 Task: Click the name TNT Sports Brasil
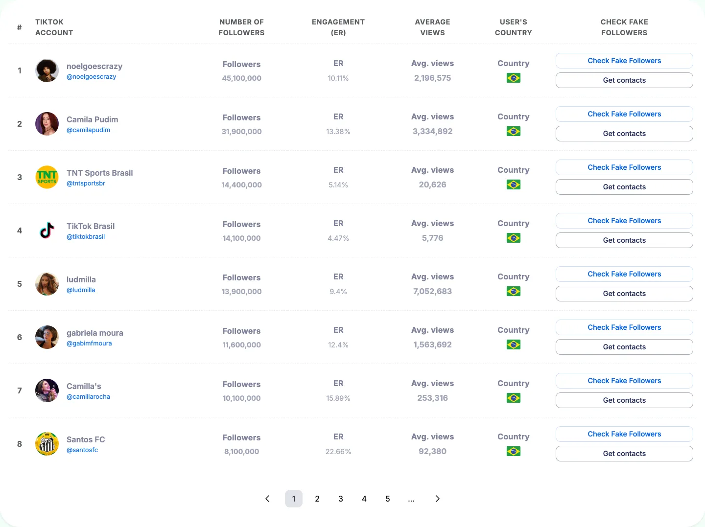click(x=100, y=173)
